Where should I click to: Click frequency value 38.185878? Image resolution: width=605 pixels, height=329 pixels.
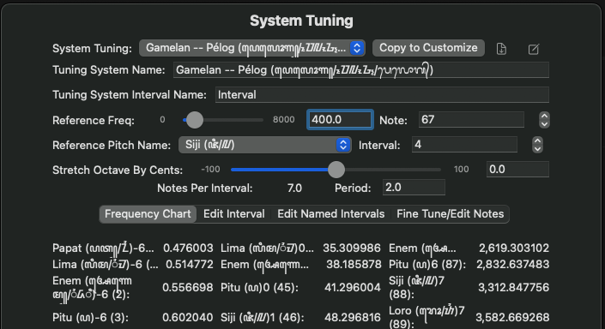[x=354, y=264]
